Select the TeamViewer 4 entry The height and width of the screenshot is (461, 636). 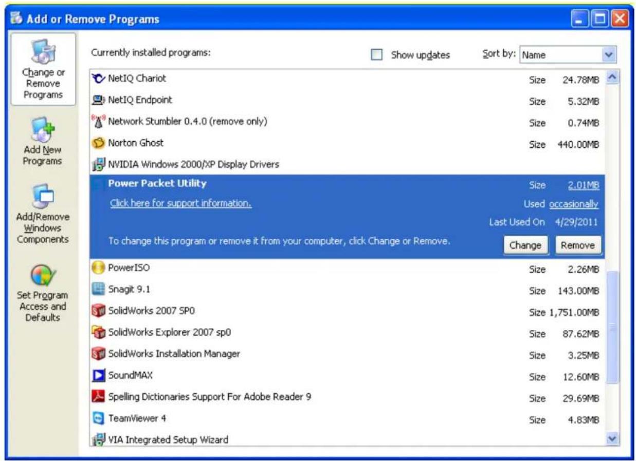[x=347, y=418]
